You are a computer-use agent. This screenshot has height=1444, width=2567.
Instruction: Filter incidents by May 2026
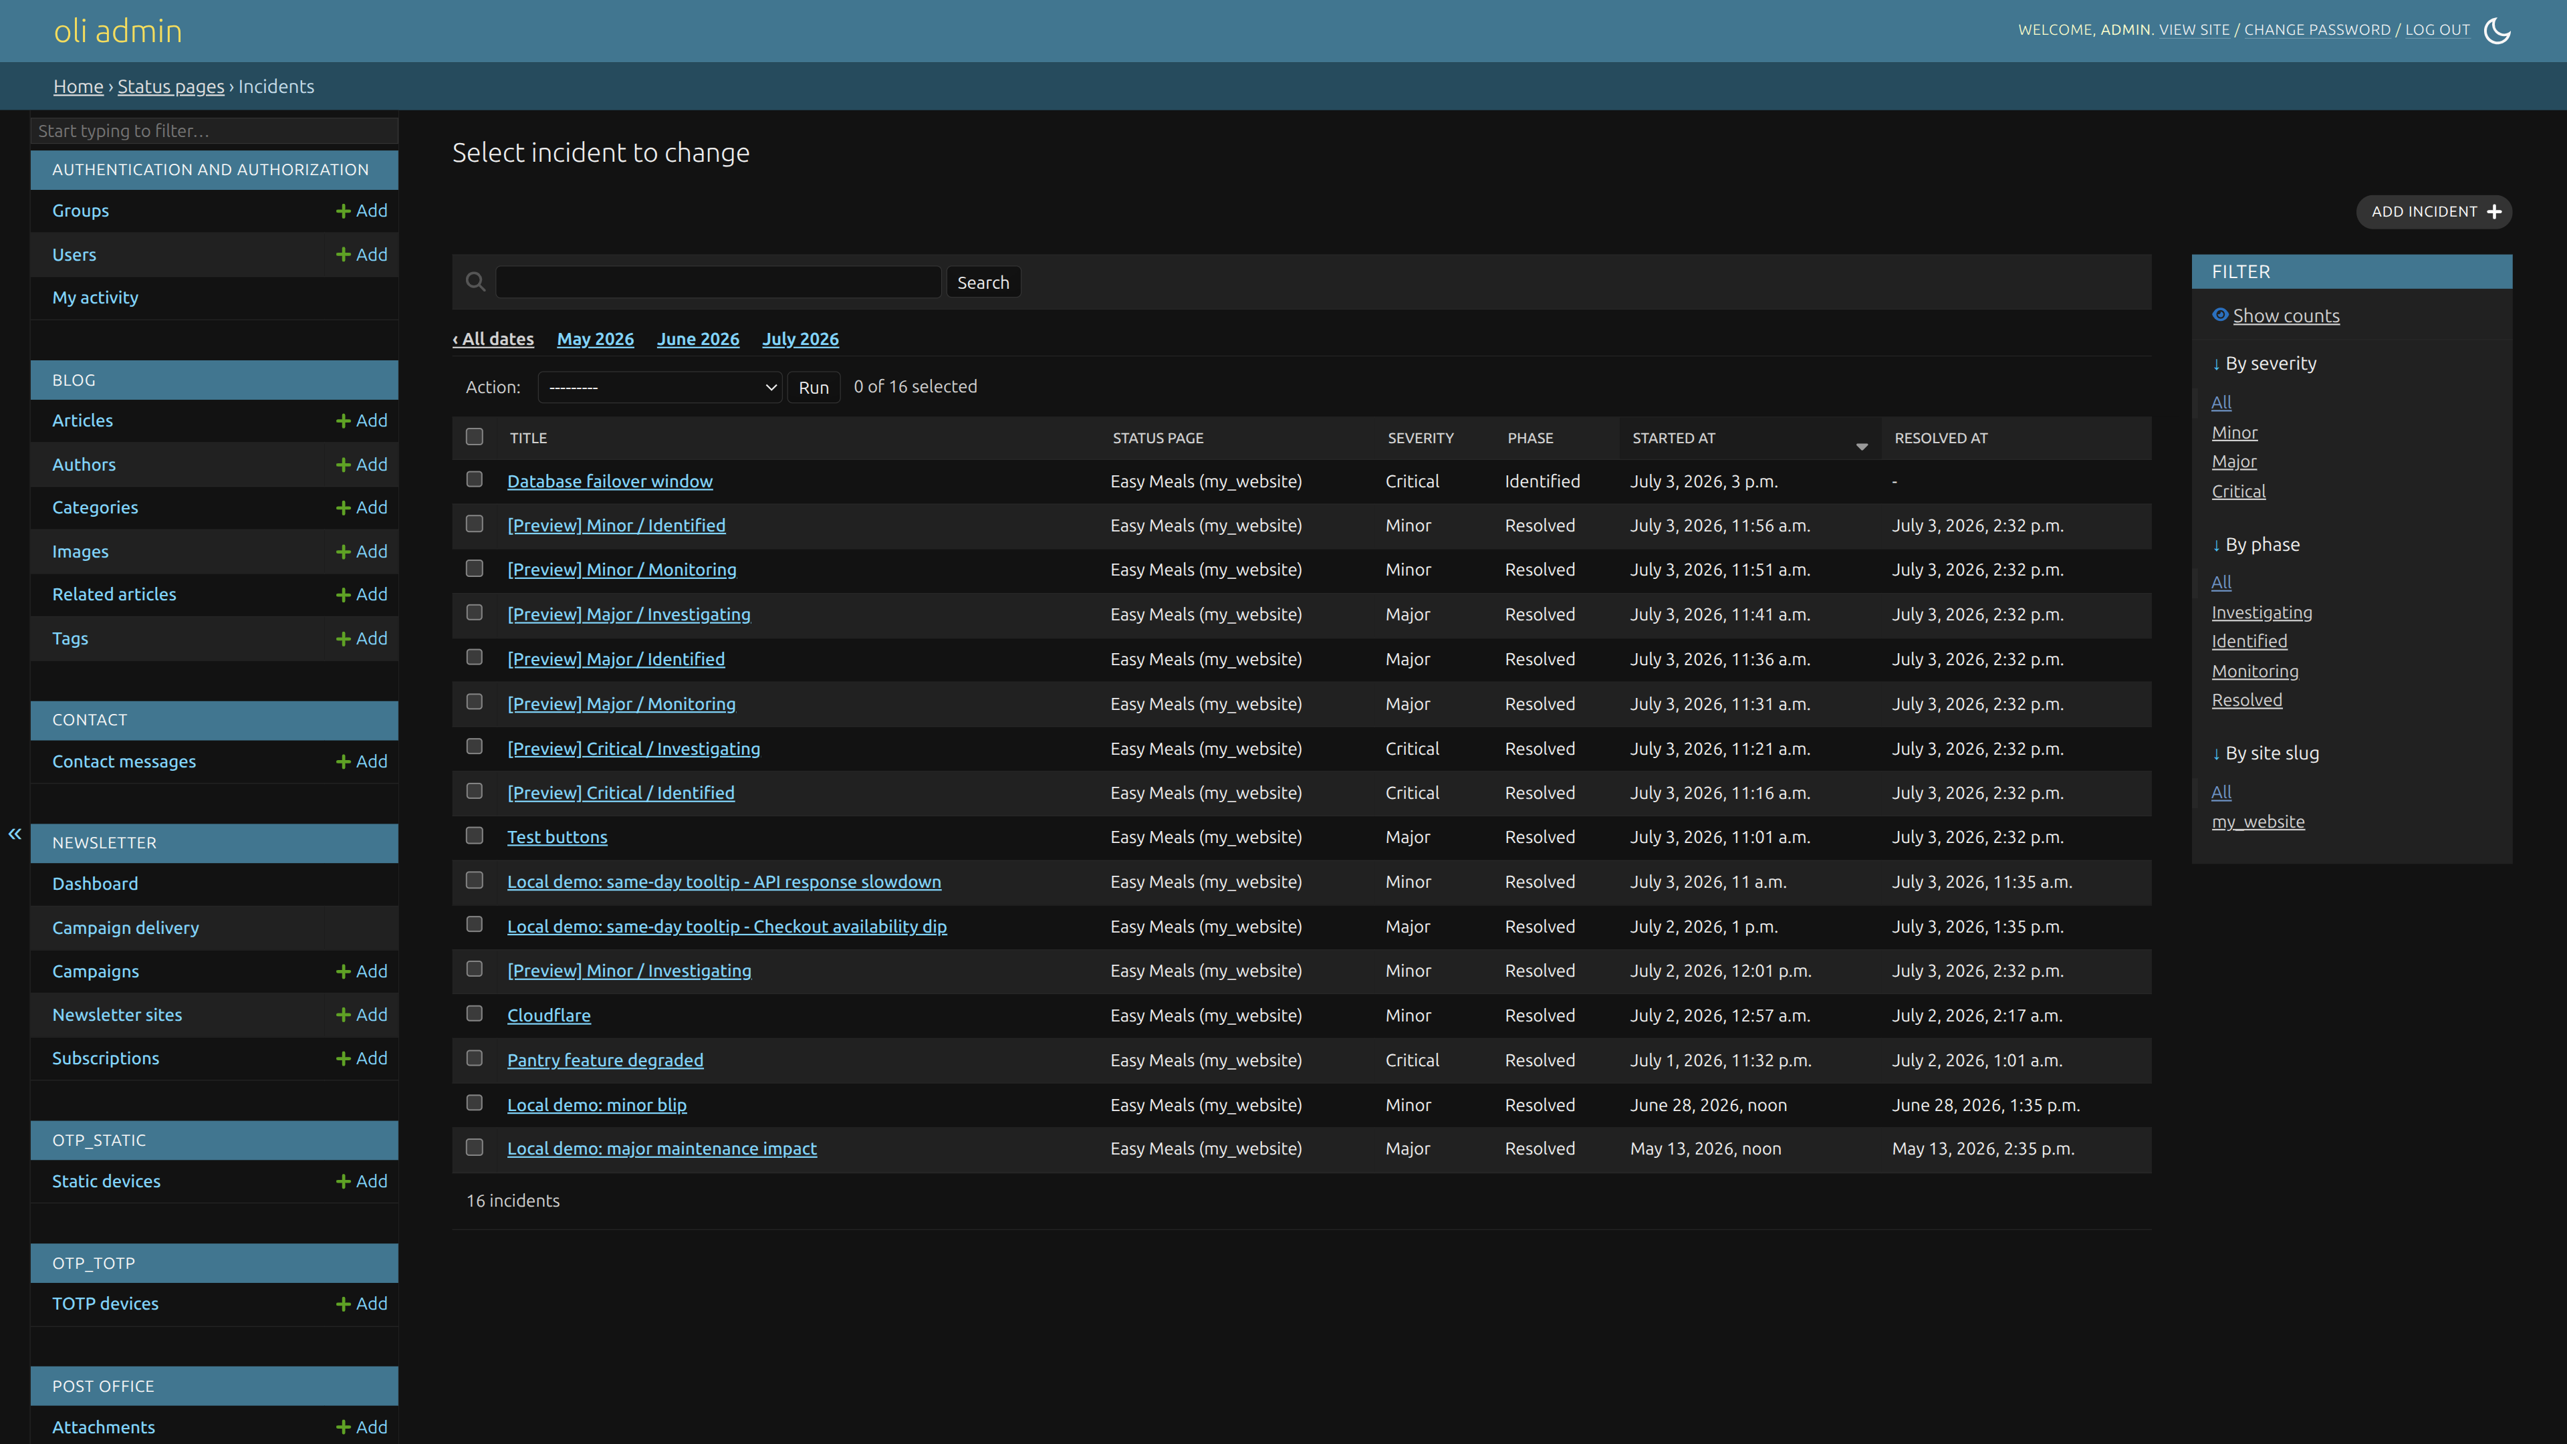click(595, 339)
